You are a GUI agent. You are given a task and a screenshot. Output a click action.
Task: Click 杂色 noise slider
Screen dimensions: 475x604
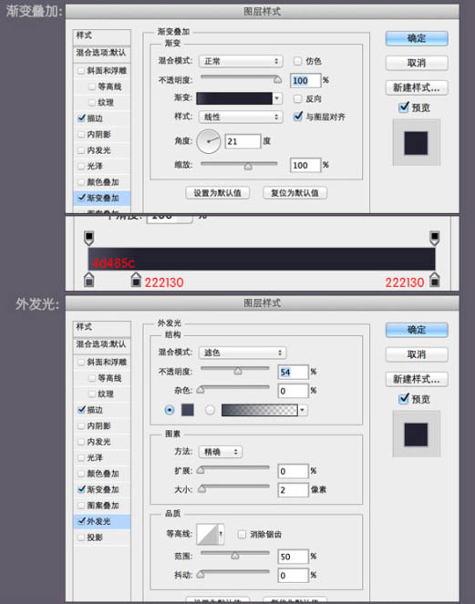point(232,389)
